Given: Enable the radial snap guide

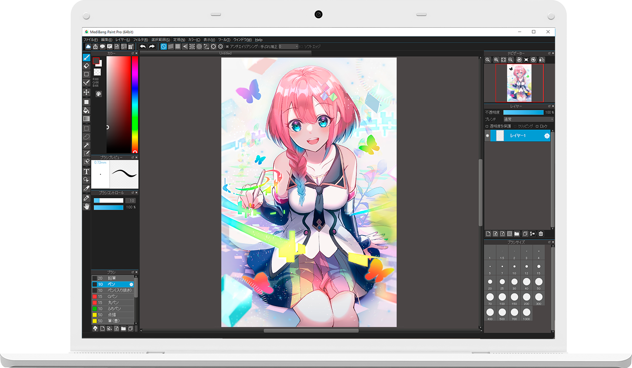Looking at the screenshot, I should click(192, 46).
